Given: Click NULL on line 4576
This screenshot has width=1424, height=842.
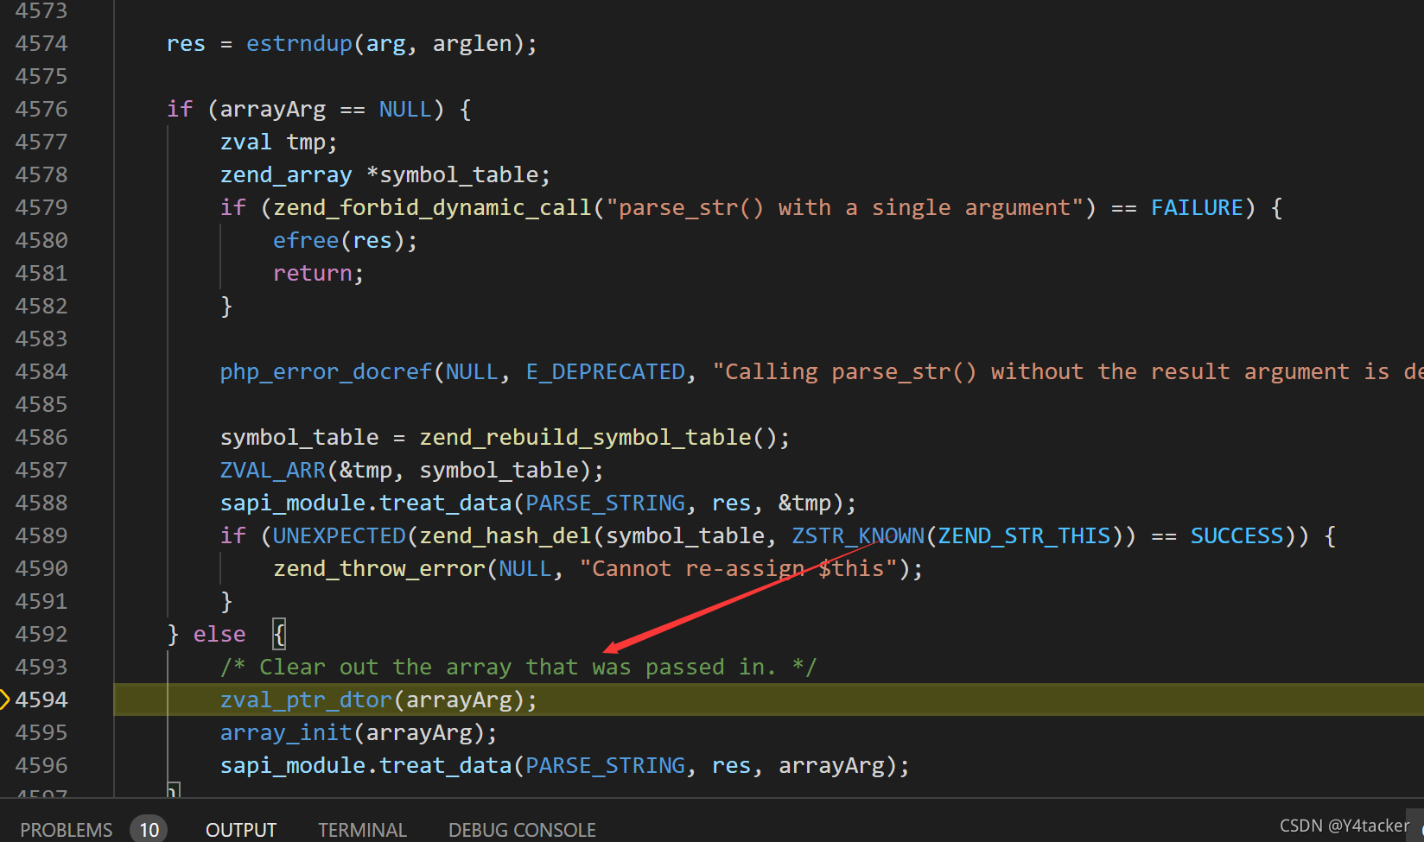Looking at the screenshot, I should (x=405, y=110).
